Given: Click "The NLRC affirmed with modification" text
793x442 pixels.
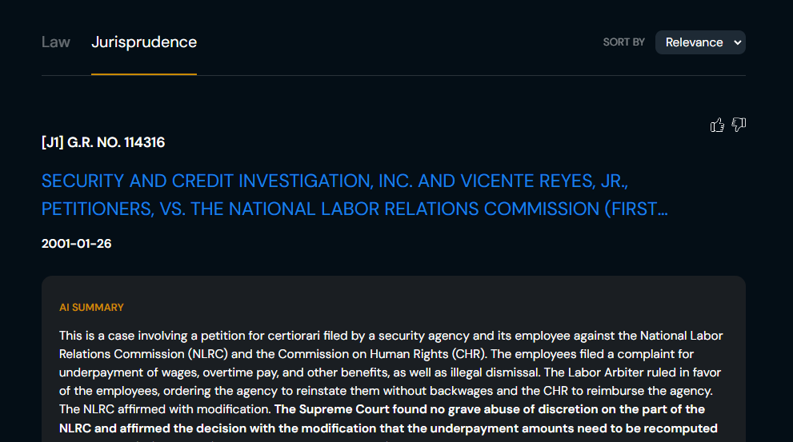Looking at the screenshot, I should click(165, 409).
